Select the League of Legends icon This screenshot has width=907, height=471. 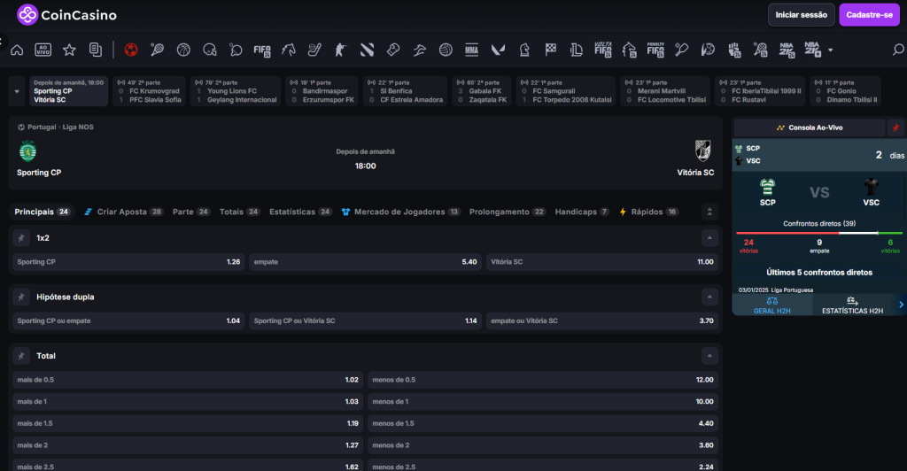(576, 50)
